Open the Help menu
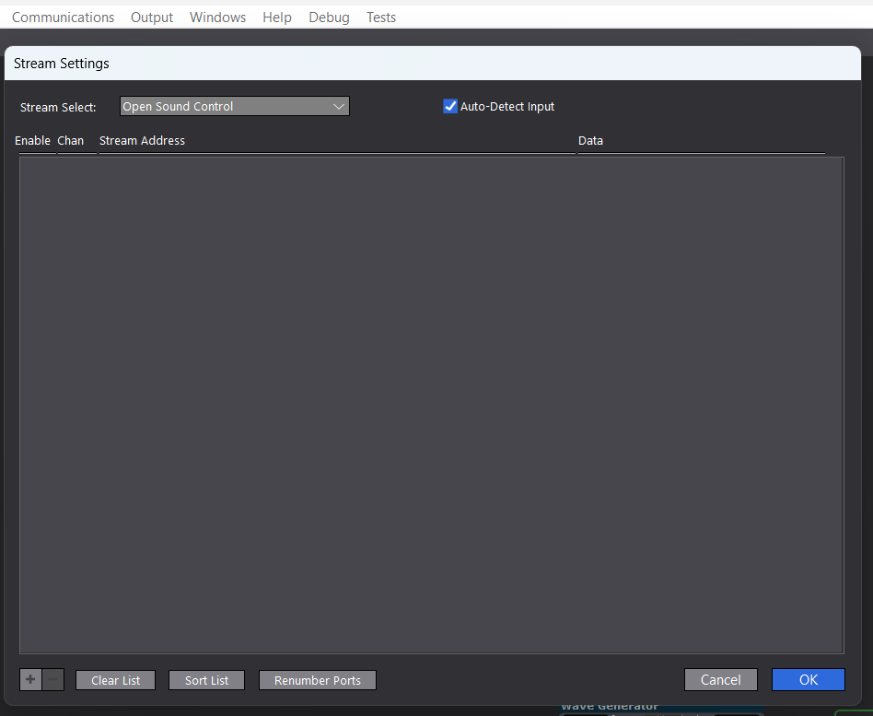 (x=276, y=18)
